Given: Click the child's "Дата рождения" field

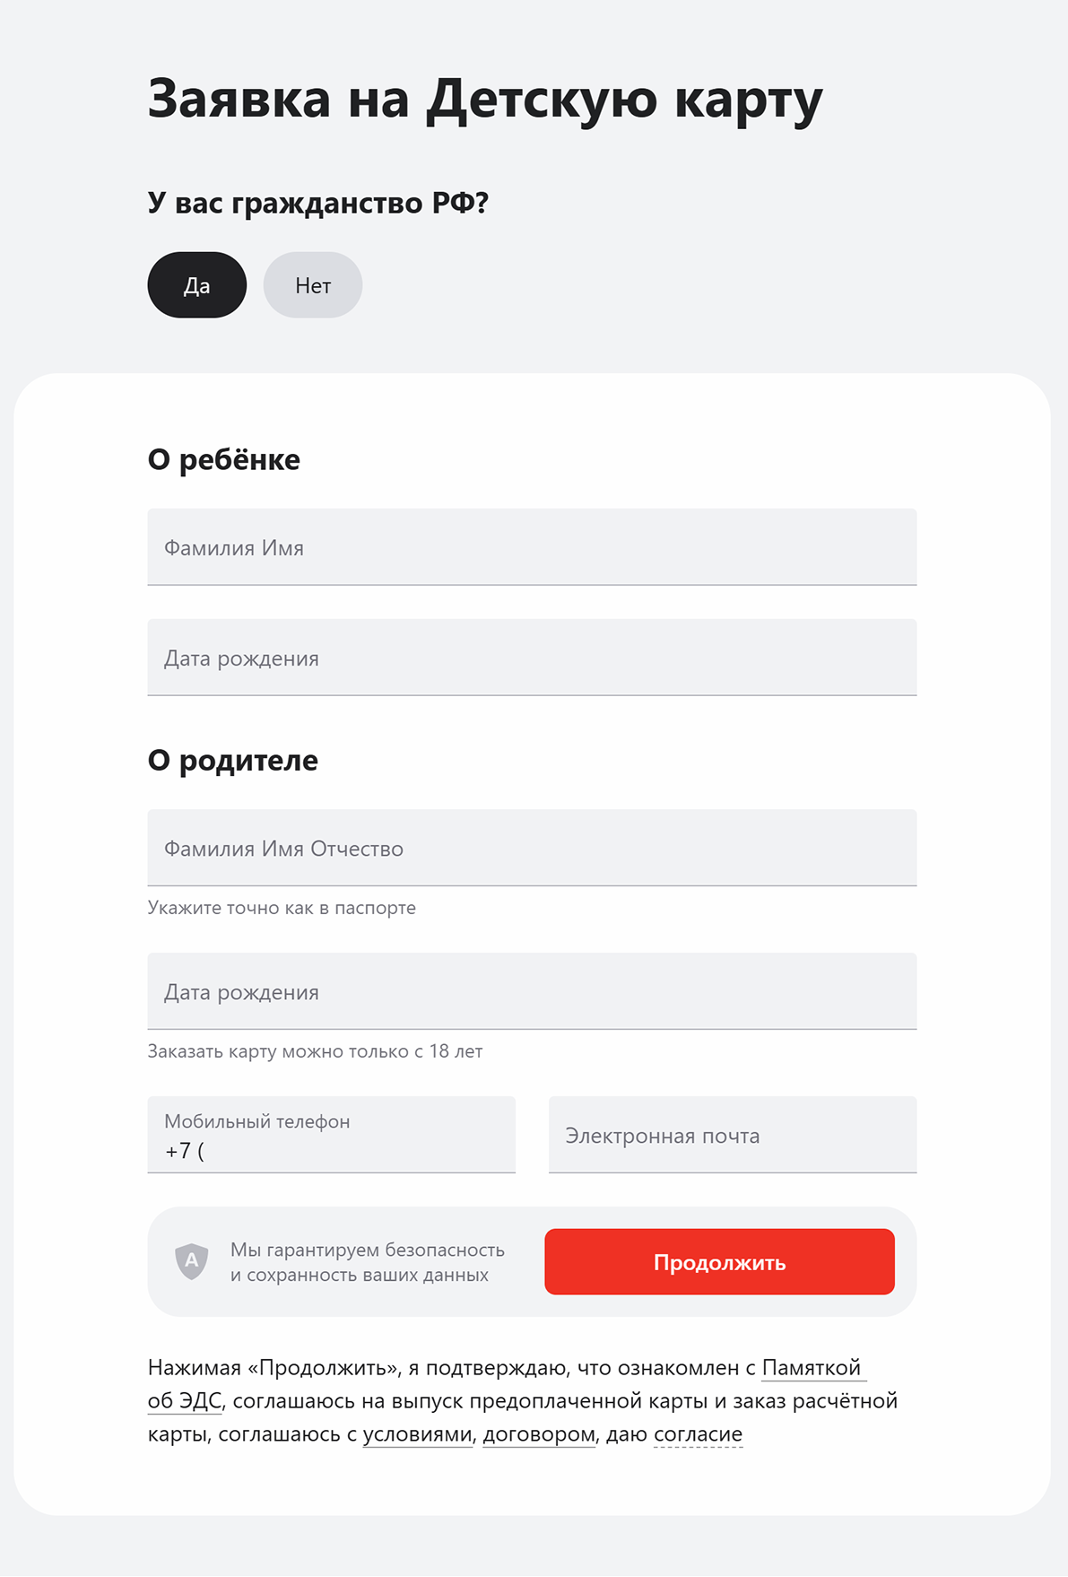Looking at the screenshot, I should (532, 658).
